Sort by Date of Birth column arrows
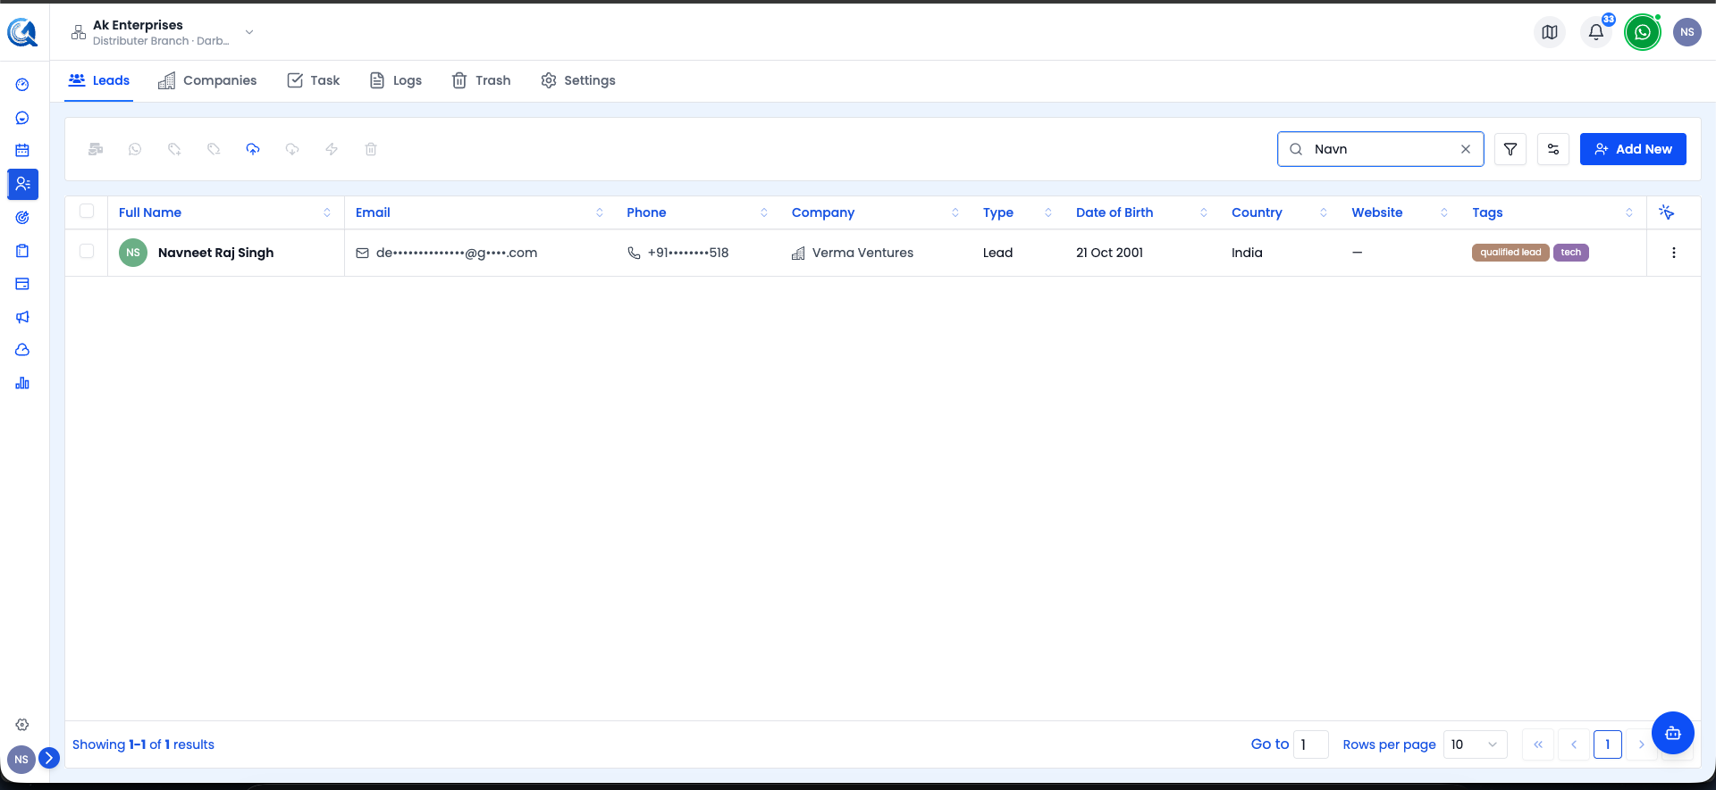Screen dimensions: 1716x790 coord(1204,212)
